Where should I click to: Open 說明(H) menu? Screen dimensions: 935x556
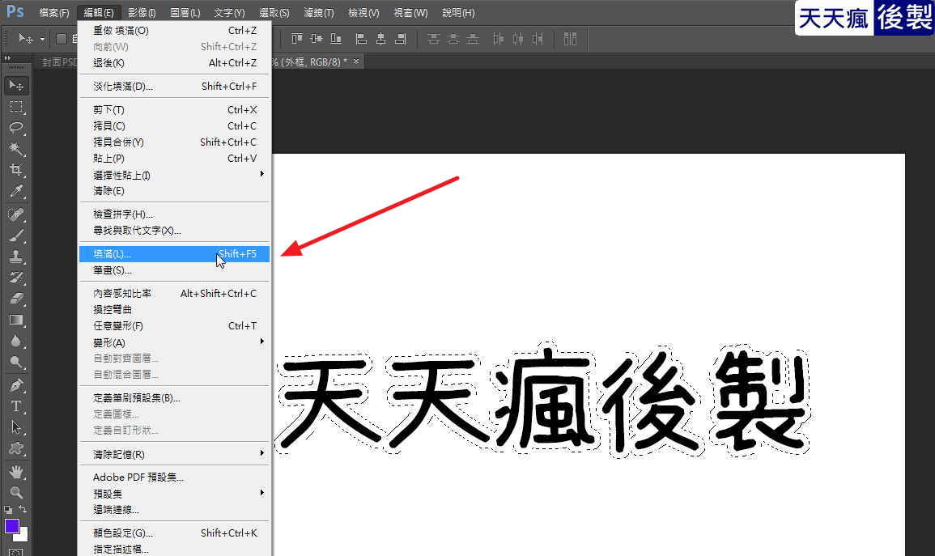[x=458, y=12]
